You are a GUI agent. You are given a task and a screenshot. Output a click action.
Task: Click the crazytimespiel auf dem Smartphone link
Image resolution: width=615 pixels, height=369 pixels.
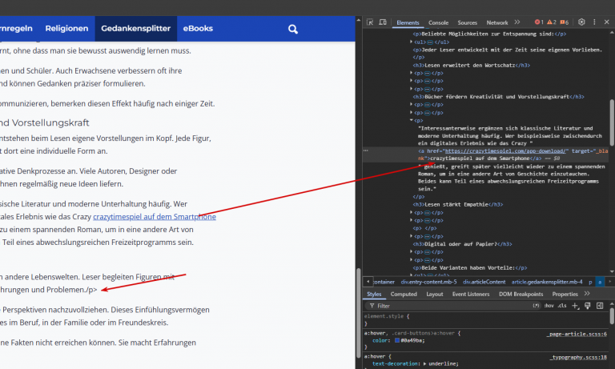[x=155, y=217]
